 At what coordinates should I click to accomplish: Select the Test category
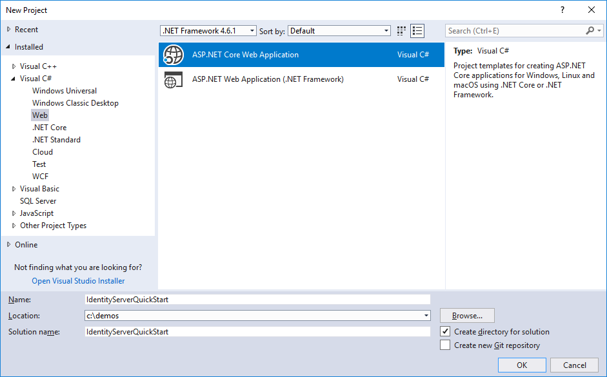39,164
